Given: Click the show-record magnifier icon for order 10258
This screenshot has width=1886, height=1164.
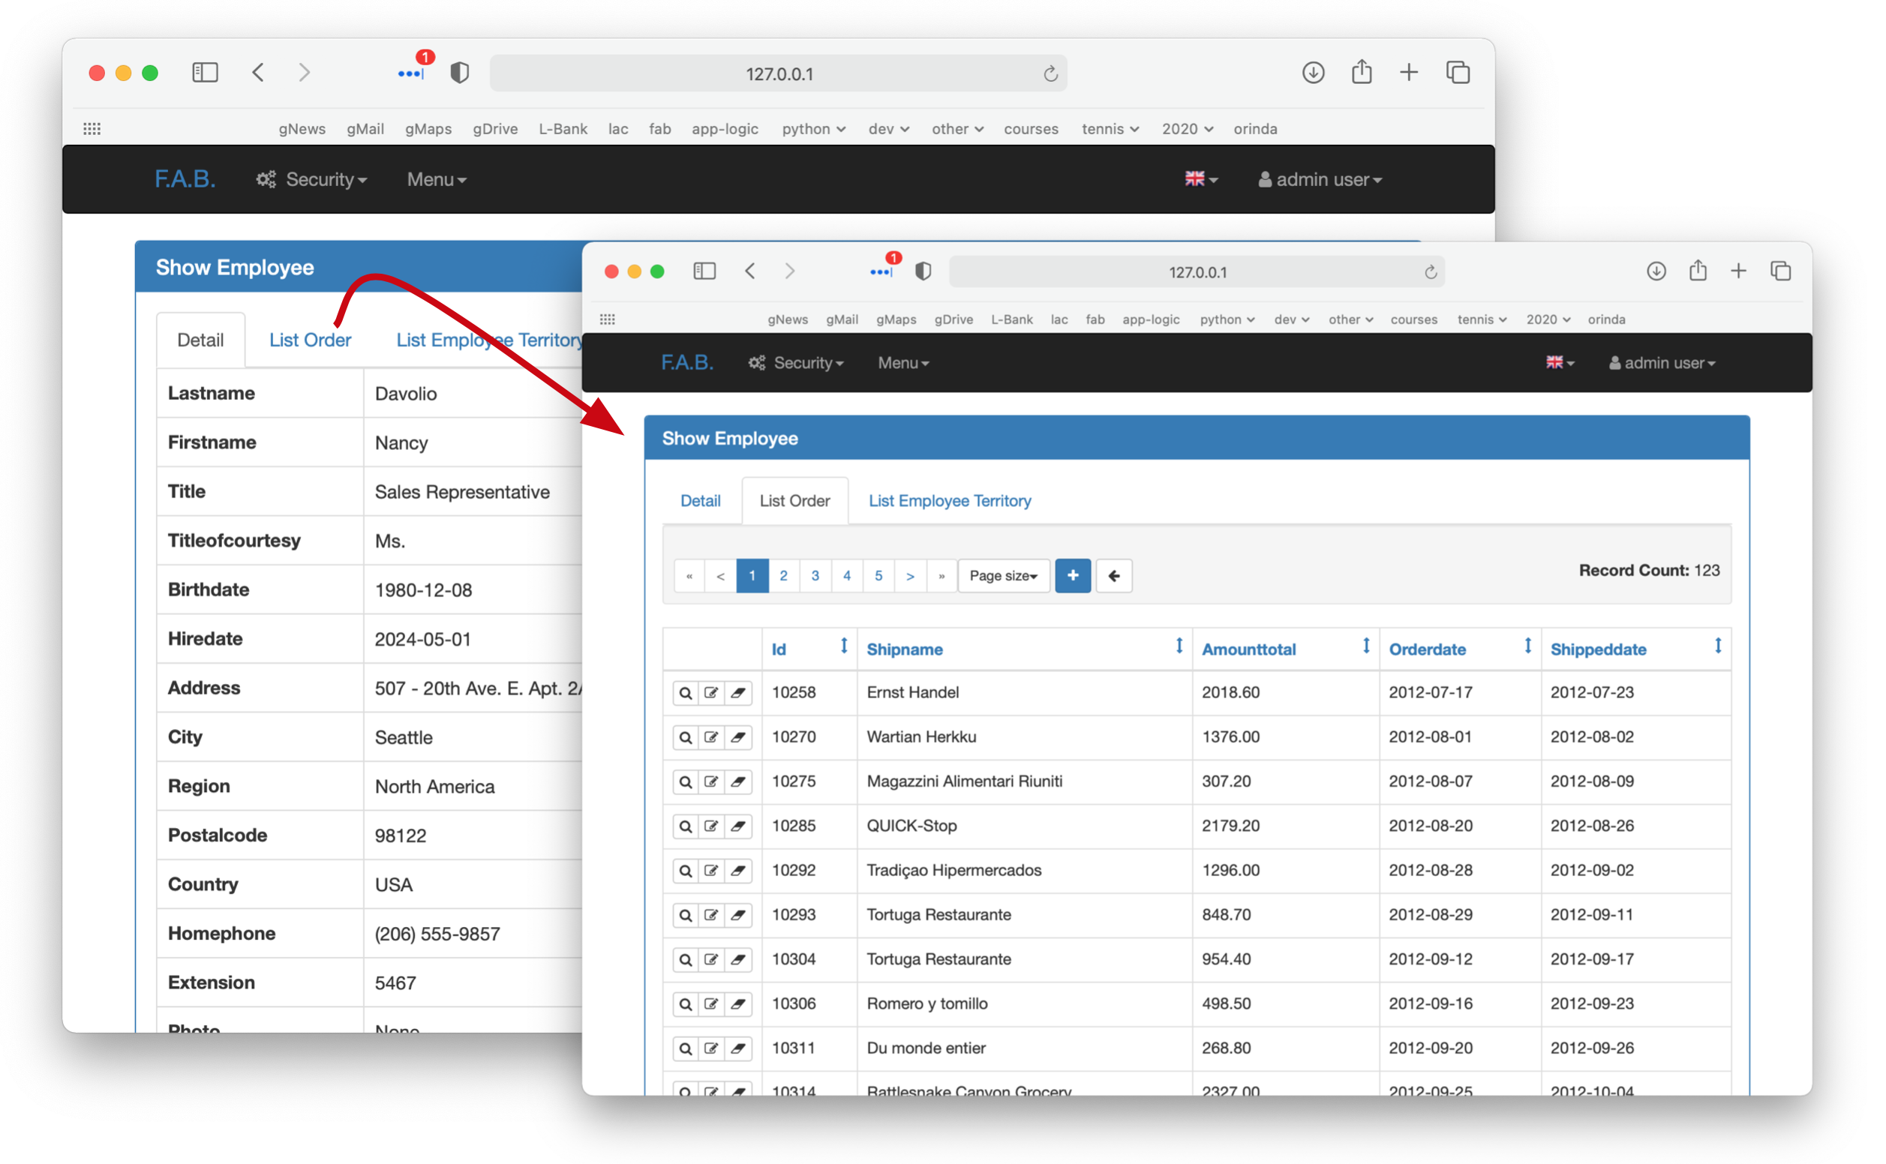Looking at the screenshot, I should coord(684,693).
